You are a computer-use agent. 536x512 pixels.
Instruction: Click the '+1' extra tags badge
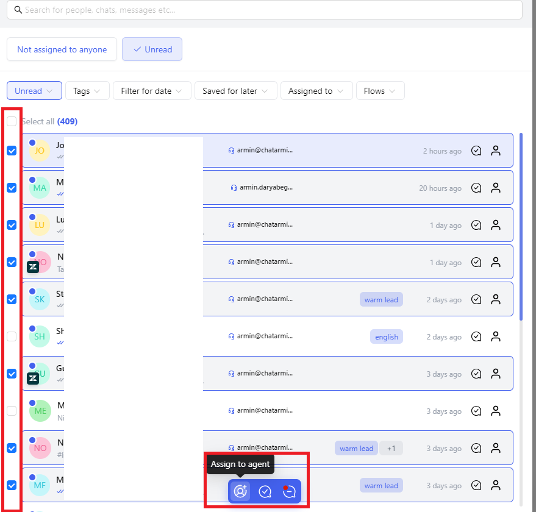point(391,449)
